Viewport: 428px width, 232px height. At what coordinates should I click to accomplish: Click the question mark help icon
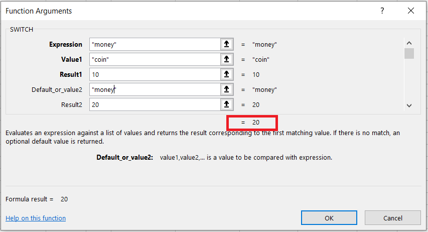(382, 11)
